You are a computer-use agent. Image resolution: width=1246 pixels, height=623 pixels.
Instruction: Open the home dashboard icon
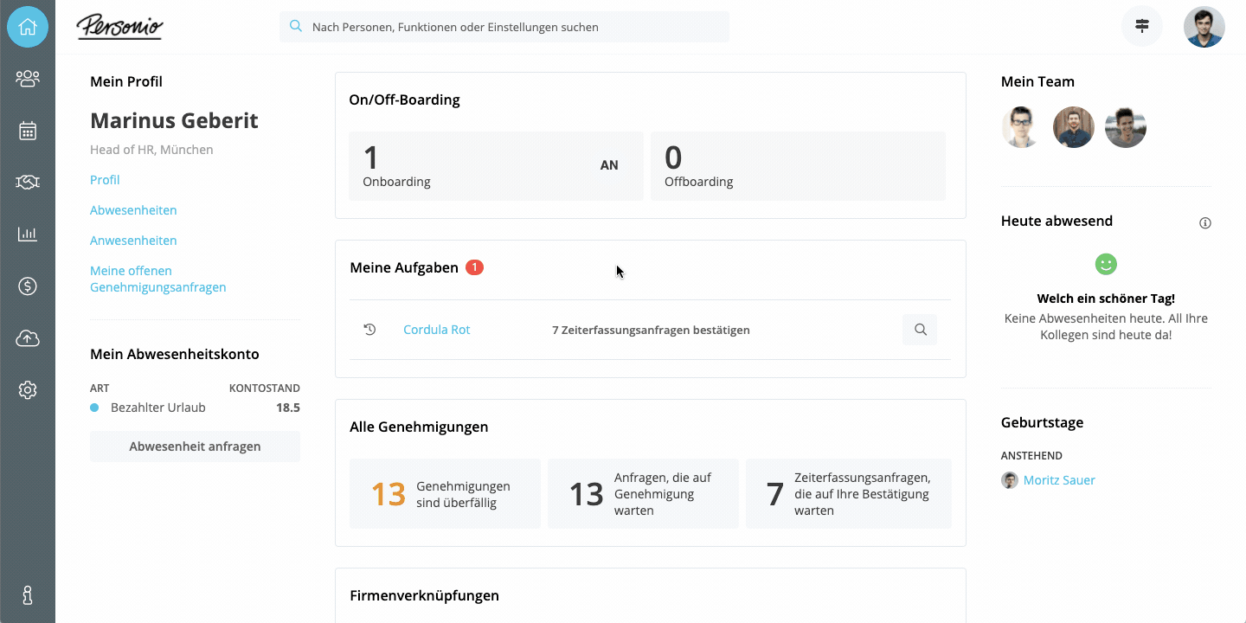28,27
